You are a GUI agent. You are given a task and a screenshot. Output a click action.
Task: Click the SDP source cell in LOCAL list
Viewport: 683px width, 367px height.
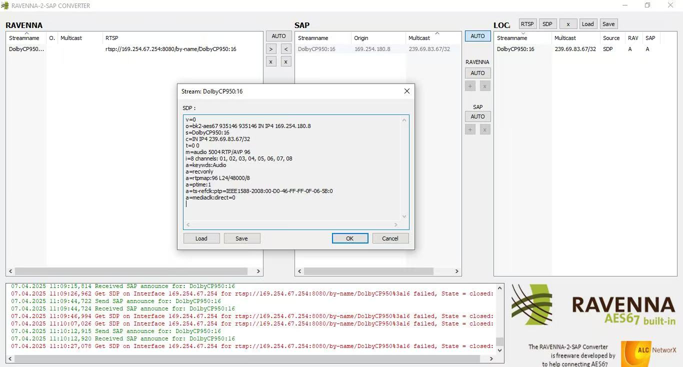pos(607,49)
